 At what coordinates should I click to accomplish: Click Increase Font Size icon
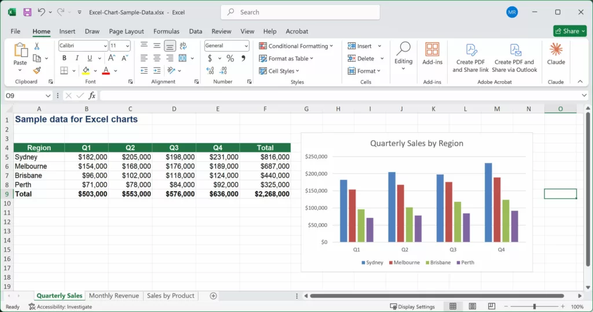(x=112, y=58)
